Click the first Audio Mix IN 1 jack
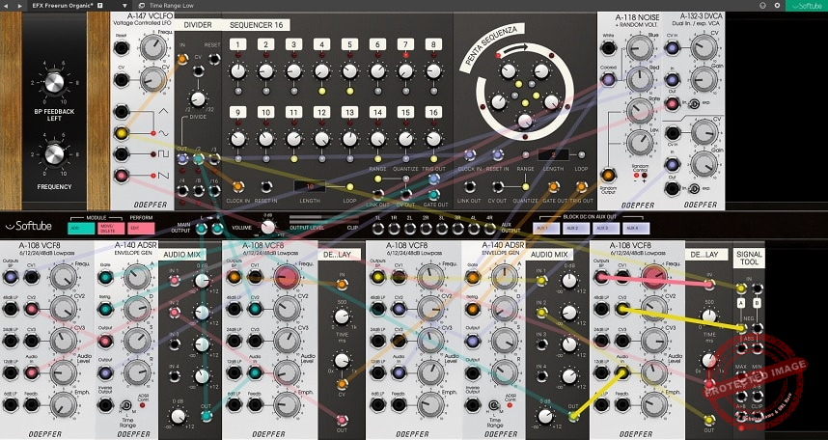Image resolution: width=828 pixels, height=440 pixels. pyautogui.click(x=175, y=281)
